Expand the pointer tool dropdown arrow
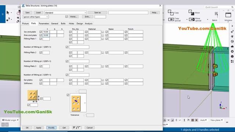The height and width of the screenshot is (132, 235). coord(11,13)
